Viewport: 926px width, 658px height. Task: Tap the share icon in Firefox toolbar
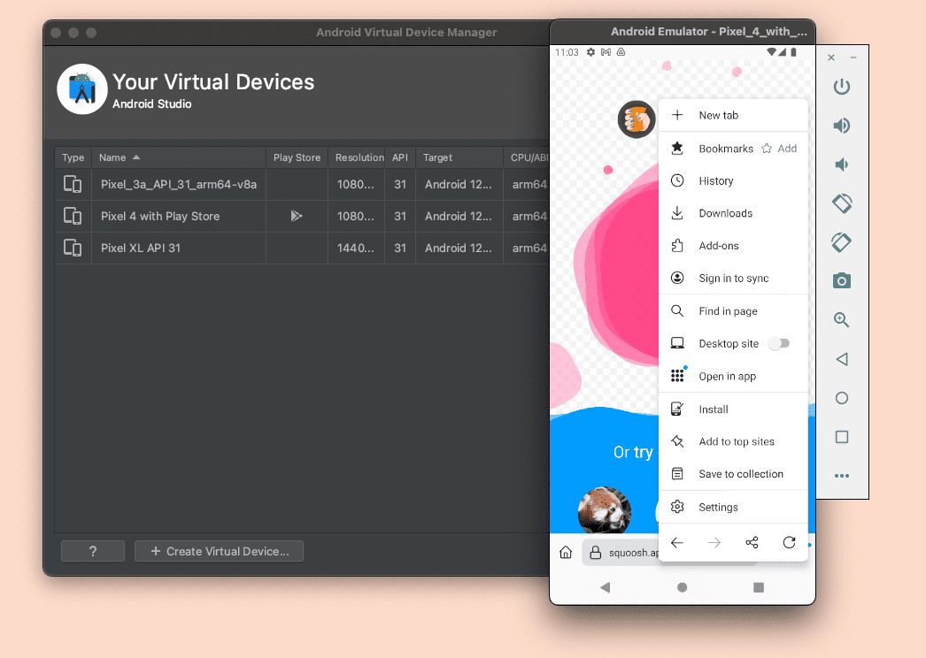click(x=752, y=542)
